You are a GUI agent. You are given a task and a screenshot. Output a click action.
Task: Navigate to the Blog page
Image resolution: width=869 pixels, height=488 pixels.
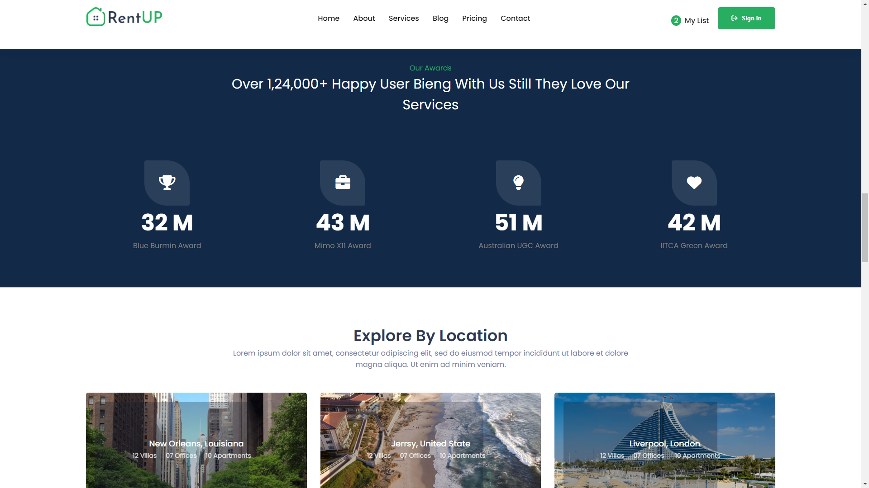point(440,19)
